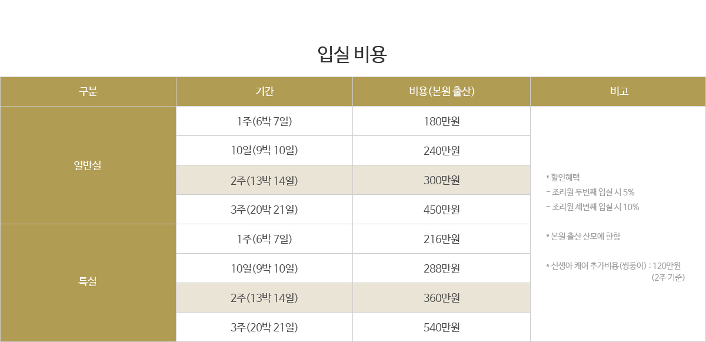Select the 일반실 room type cell

88,165
